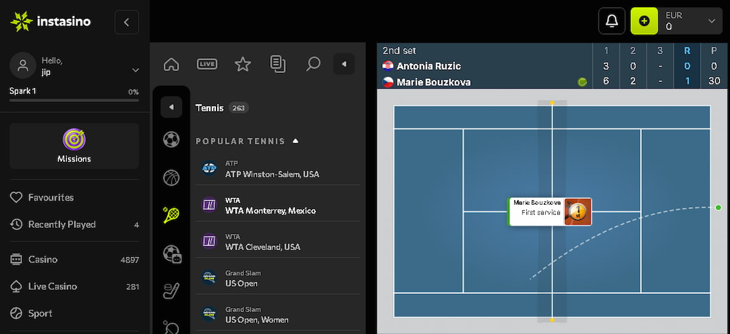Click the First service event popup
730x334 pixels.
(550, 212)
